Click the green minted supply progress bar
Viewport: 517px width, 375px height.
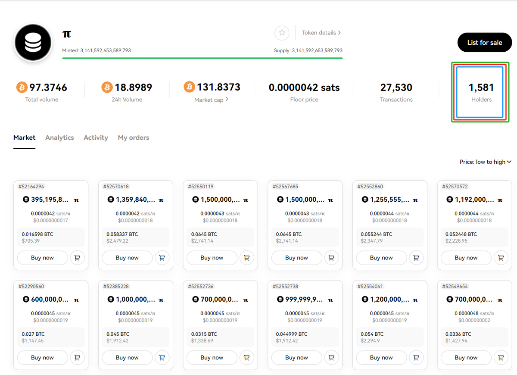(202, 56)
